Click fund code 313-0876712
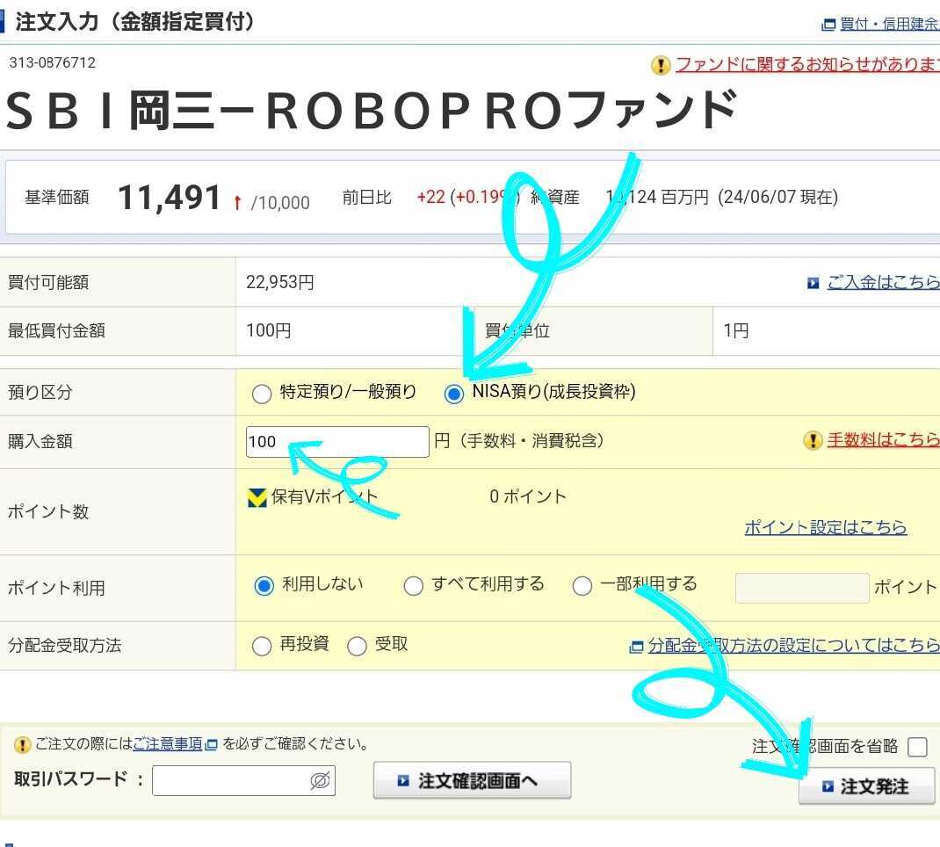 coord(52,63)
